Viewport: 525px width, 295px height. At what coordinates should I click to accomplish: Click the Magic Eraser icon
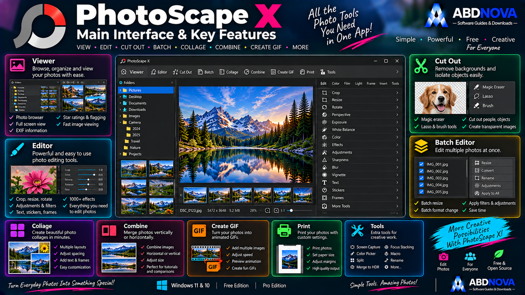point(476,87)
